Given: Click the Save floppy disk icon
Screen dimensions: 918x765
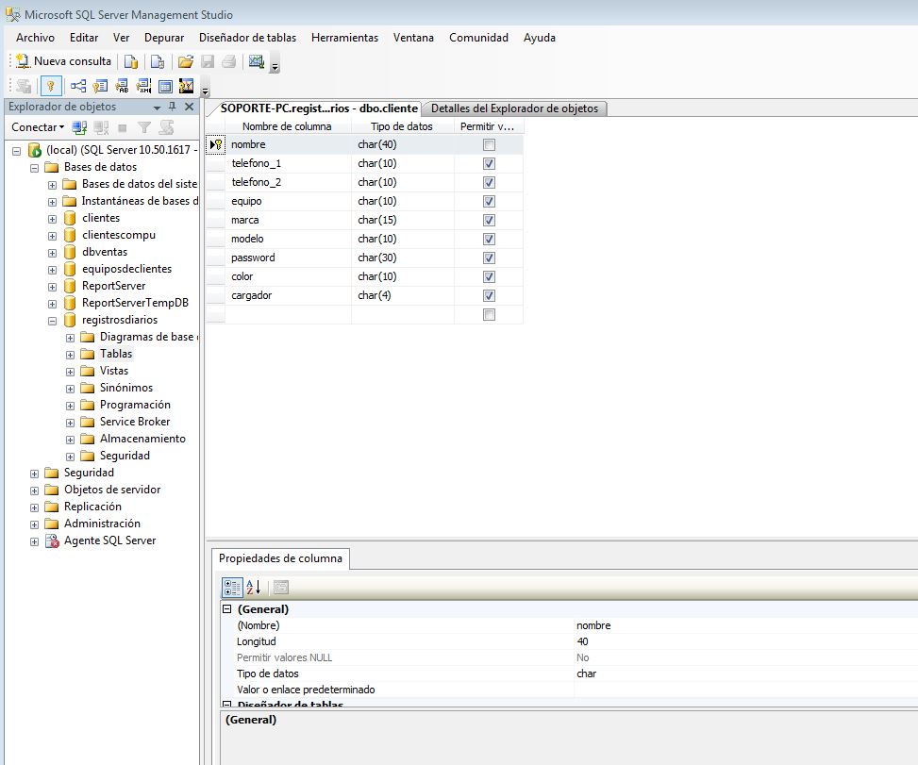Looking at the screenshot, I should click(208, 61).
